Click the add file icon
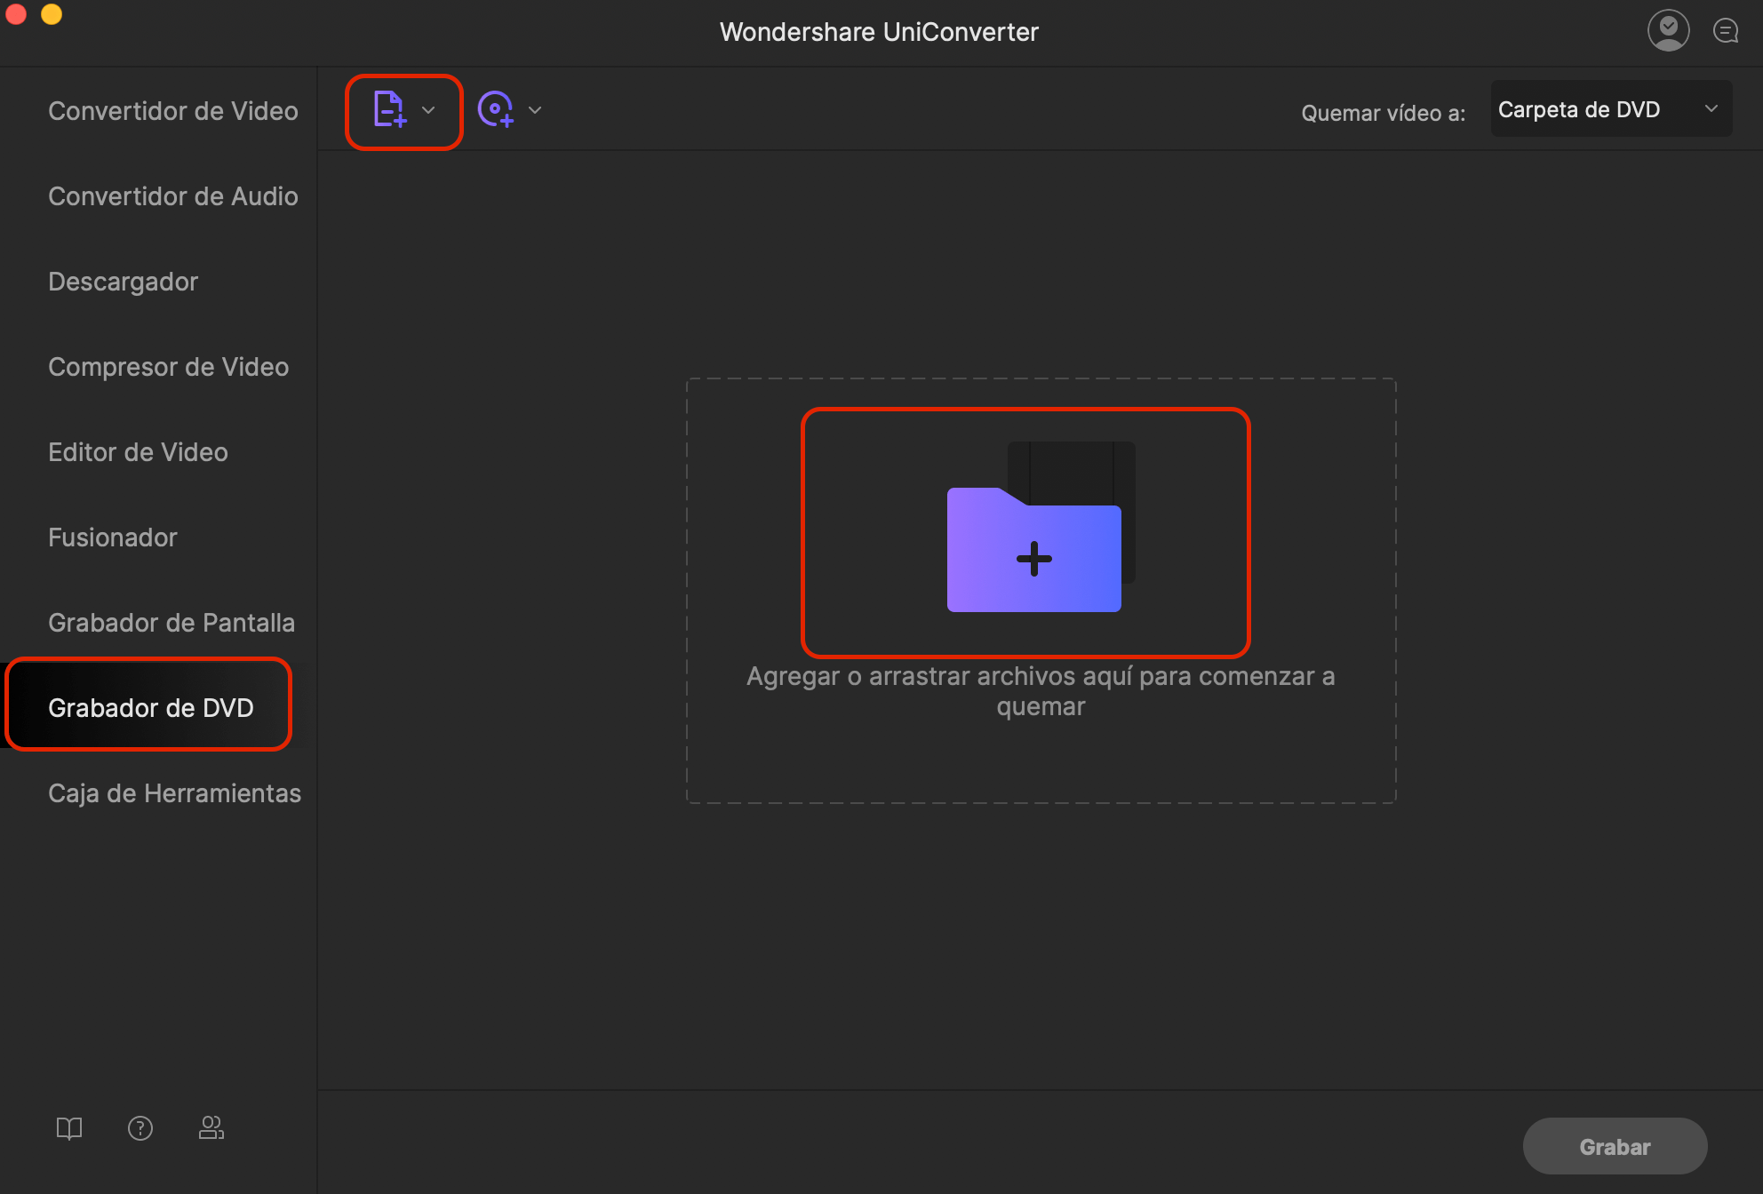The image size is (1763, 1194). tap(389, 110)
